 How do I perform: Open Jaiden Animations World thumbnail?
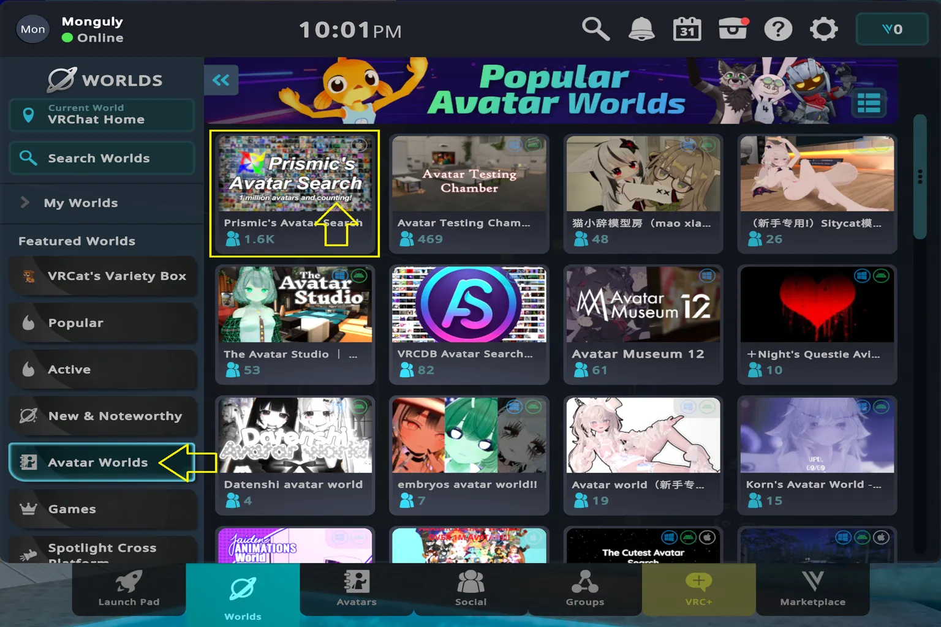295,546
